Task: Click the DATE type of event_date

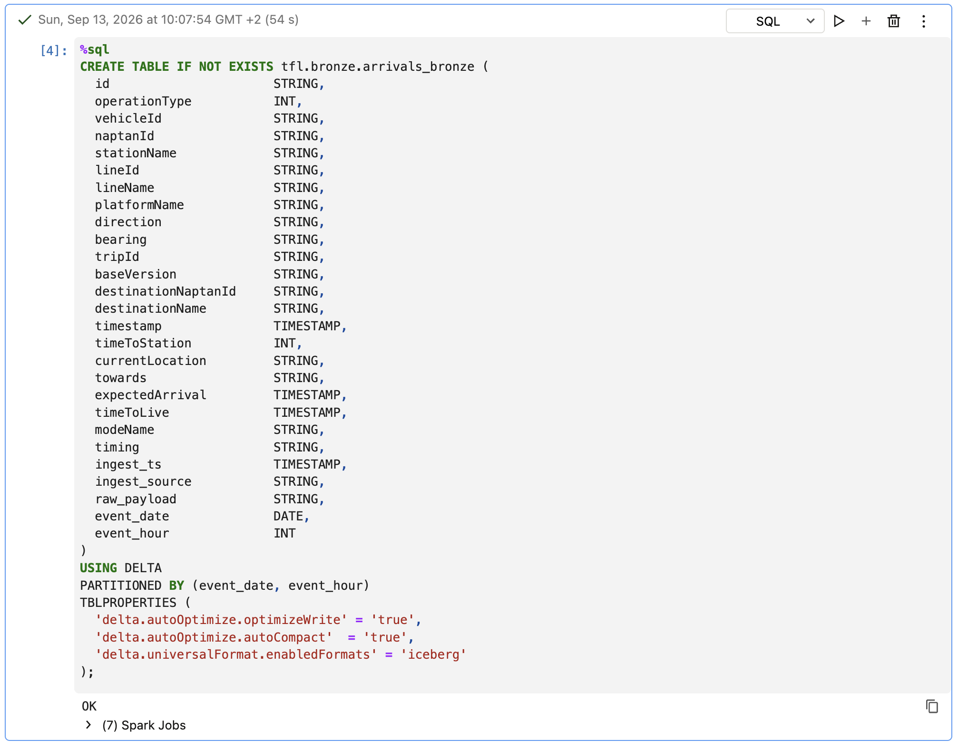Action: pos(288,516)
